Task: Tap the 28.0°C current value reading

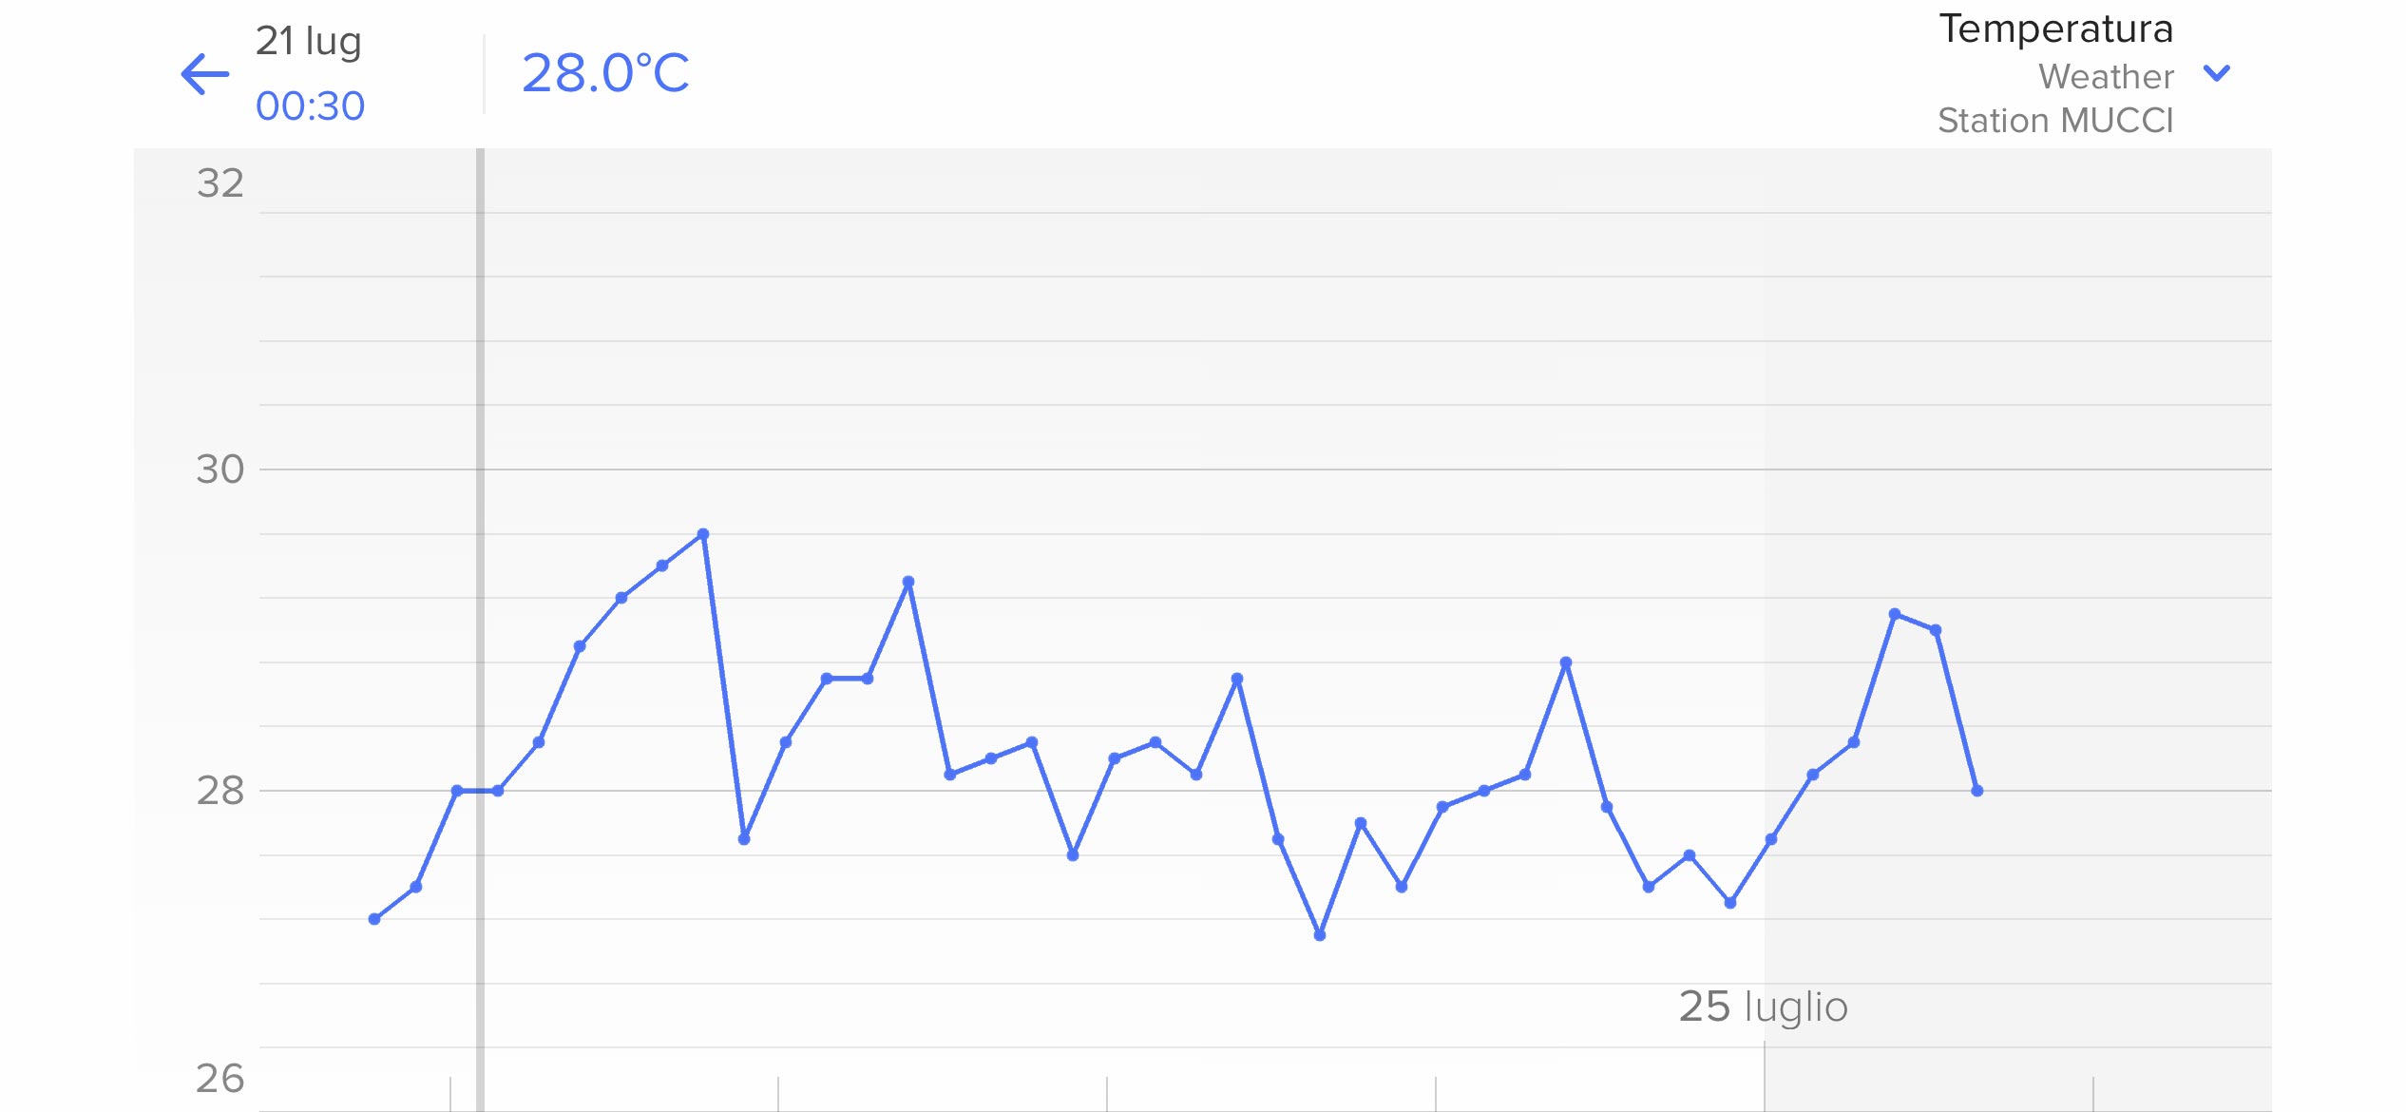Action: 605,73
